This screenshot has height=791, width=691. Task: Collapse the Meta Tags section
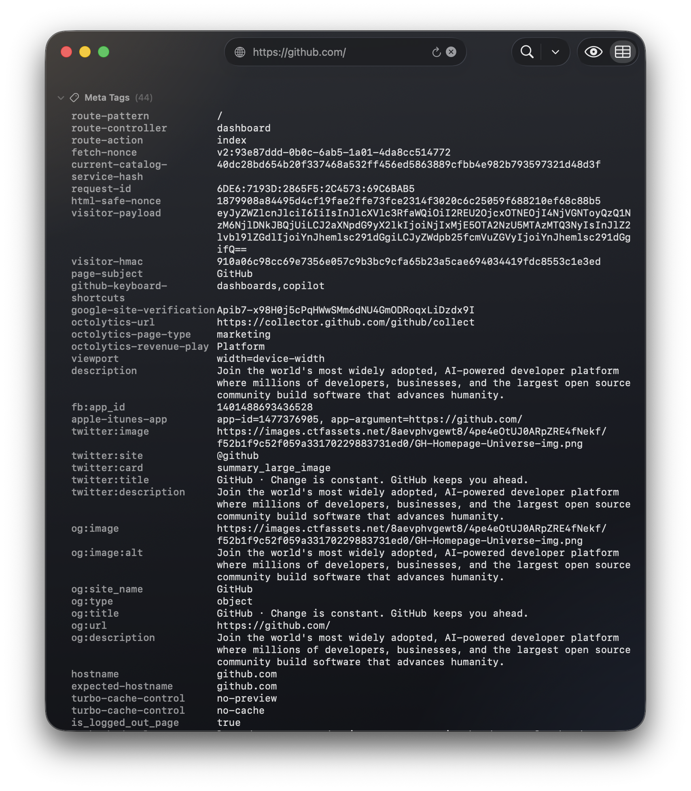coord(61,97)
